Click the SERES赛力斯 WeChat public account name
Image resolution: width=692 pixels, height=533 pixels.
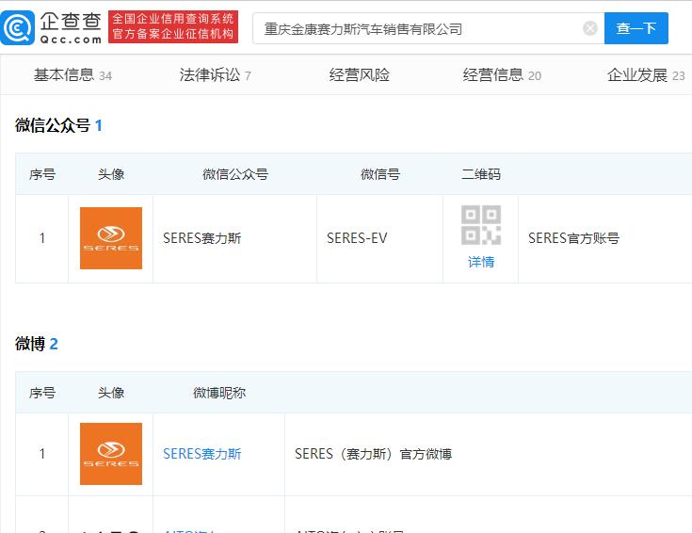(x=201, y=238)
